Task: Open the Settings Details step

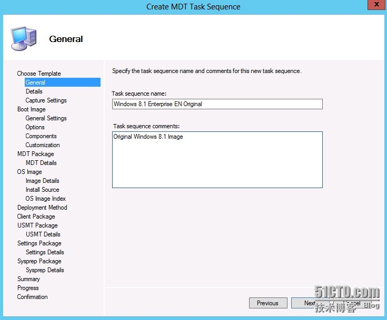Action: point(45,252)
